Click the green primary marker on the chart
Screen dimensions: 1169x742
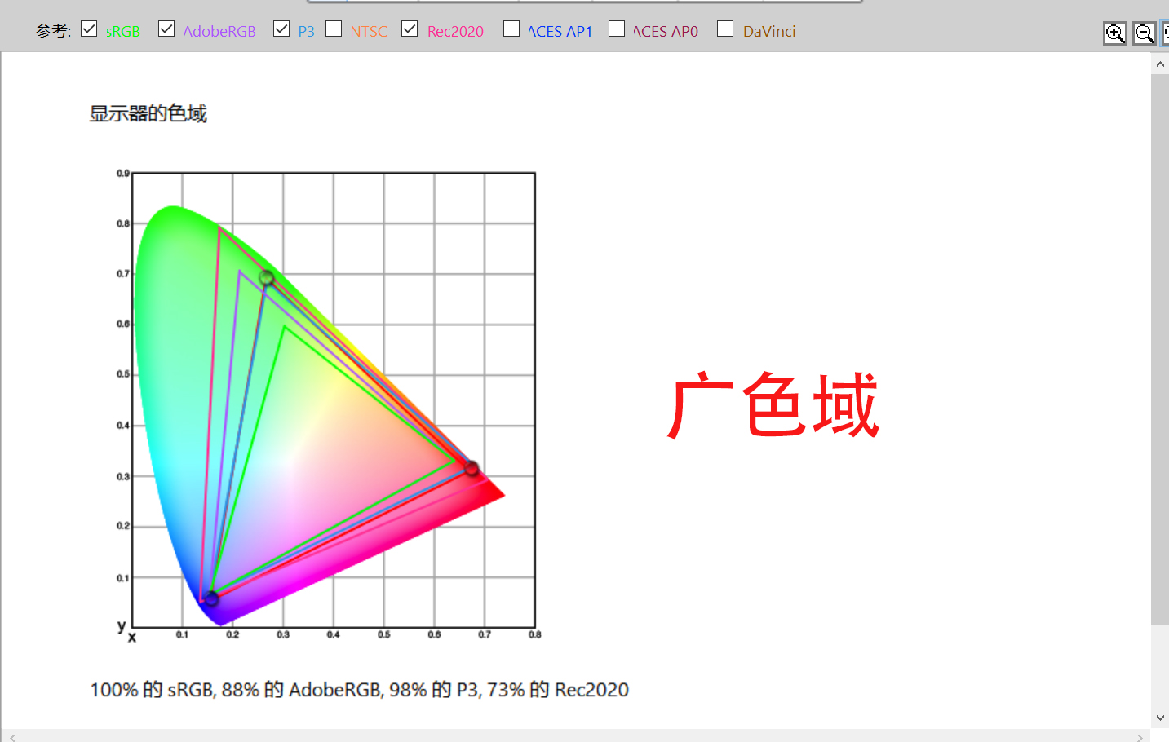(267, 278)
